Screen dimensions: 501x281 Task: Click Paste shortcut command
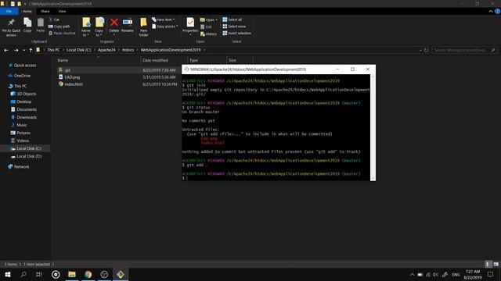(x=62, y=33)
